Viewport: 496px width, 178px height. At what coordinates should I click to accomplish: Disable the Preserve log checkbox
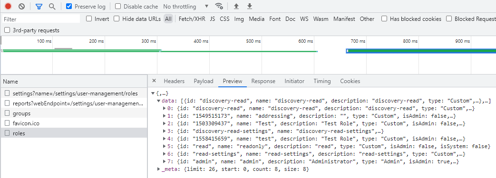click(69, 6)
